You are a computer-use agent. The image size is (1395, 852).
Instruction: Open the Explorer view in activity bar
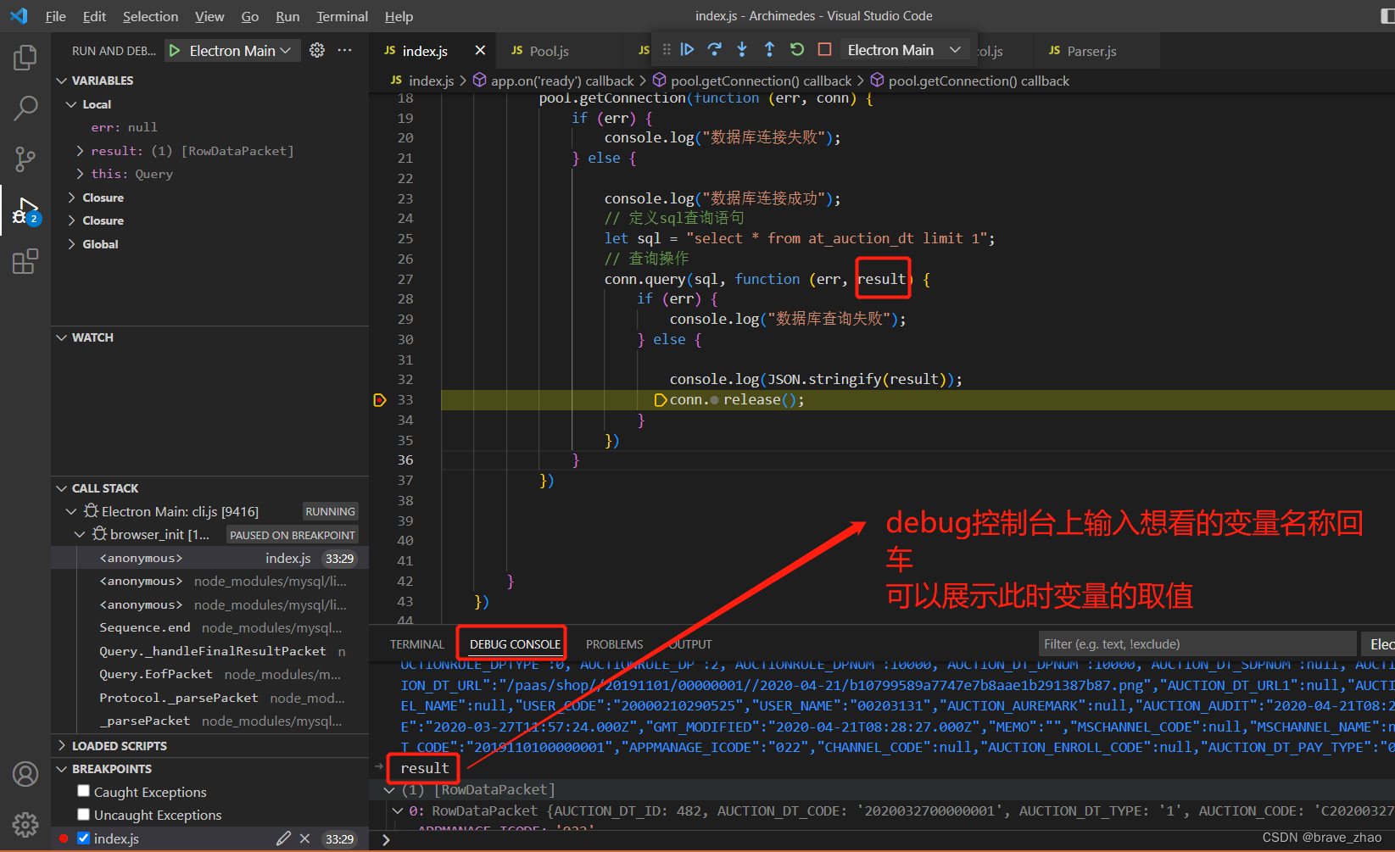[x=25, y=58]
